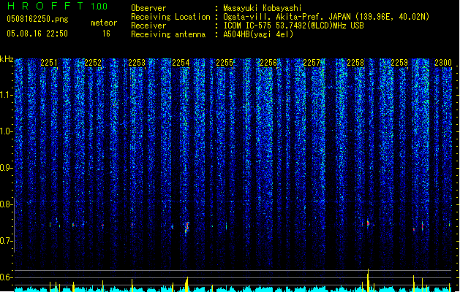The height and width of the screenshot is (292, 460).
Task: Click the 1.1 kHz axis tick label
Action: click(x=6, y=95)
